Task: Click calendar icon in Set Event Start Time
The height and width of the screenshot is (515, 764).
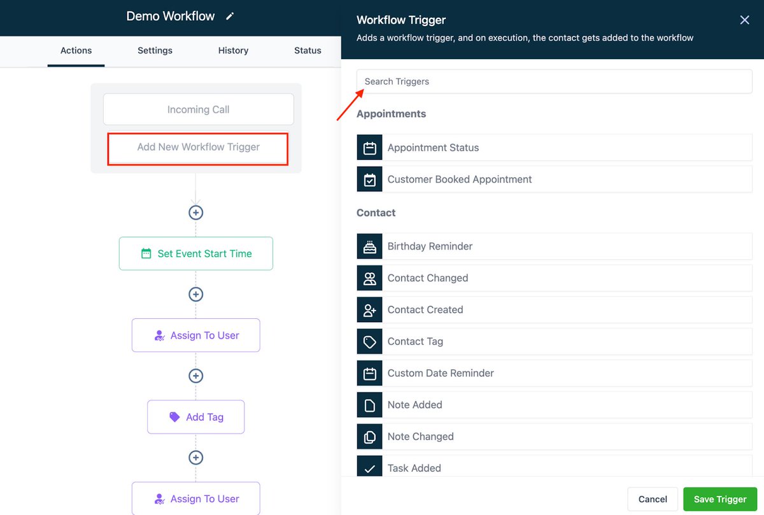Action: (x=146, y=253)
